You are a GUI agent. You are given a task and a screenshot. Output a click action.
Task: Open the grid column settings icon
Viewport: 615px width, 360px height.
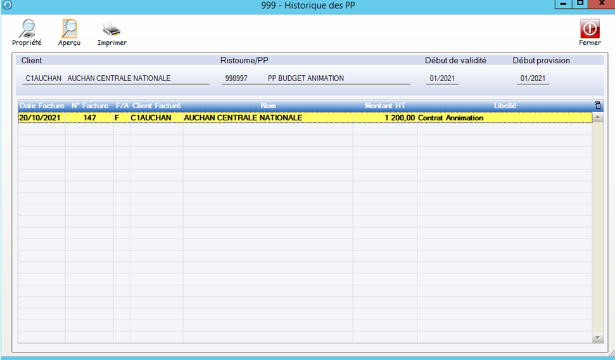[x=597, y=106]
